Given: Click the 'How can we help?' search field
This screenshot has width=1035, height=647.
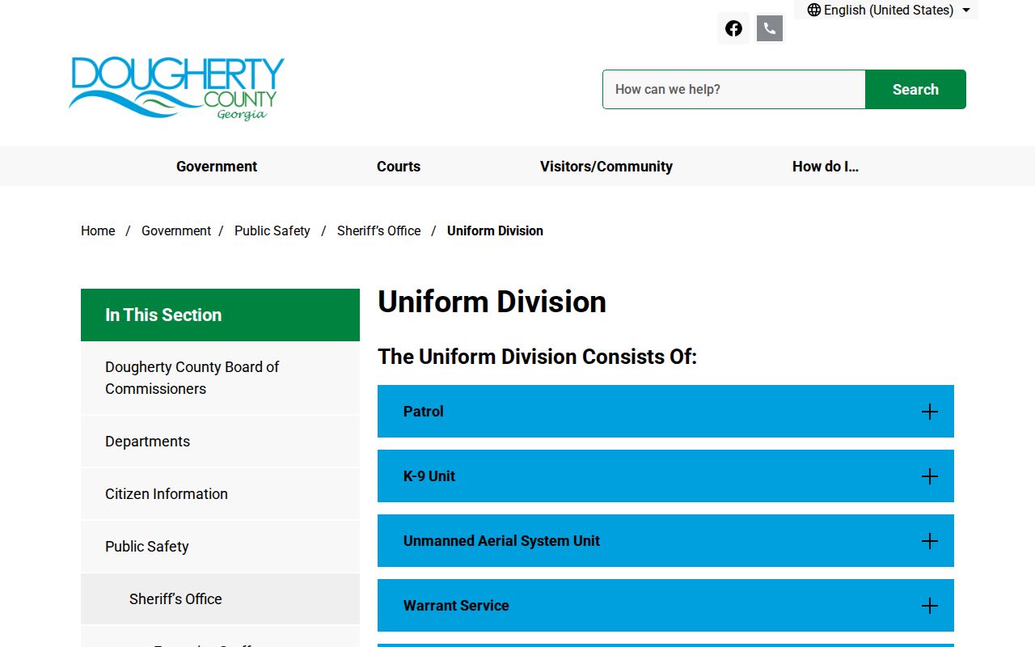Looking at the screenshot, I should coord(734,89).
